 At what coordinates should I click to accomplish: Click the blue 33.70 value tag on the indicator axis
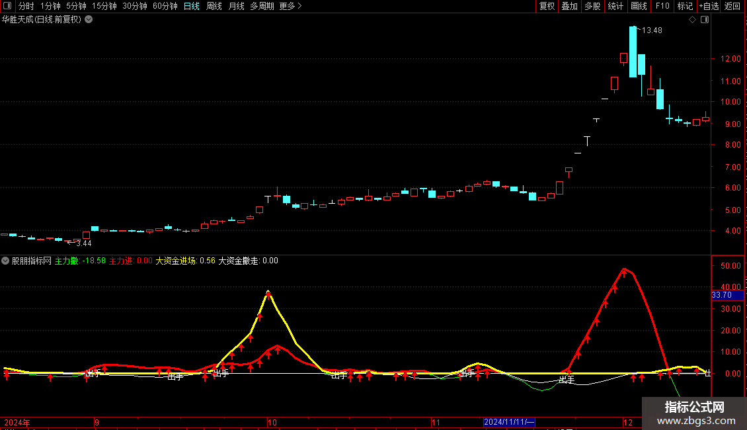(x=727, y=295)
